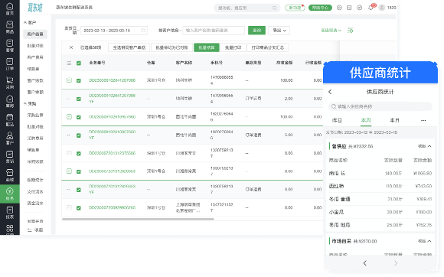Expand the 高级筛选 advanced filter
The image size is (444, 277).
click(x=331, y=31)
